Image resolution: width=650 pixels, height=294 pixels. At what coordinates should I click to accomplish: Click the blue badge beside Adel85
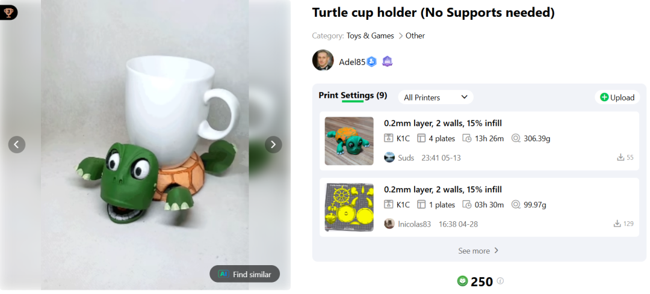click(372, 61)
